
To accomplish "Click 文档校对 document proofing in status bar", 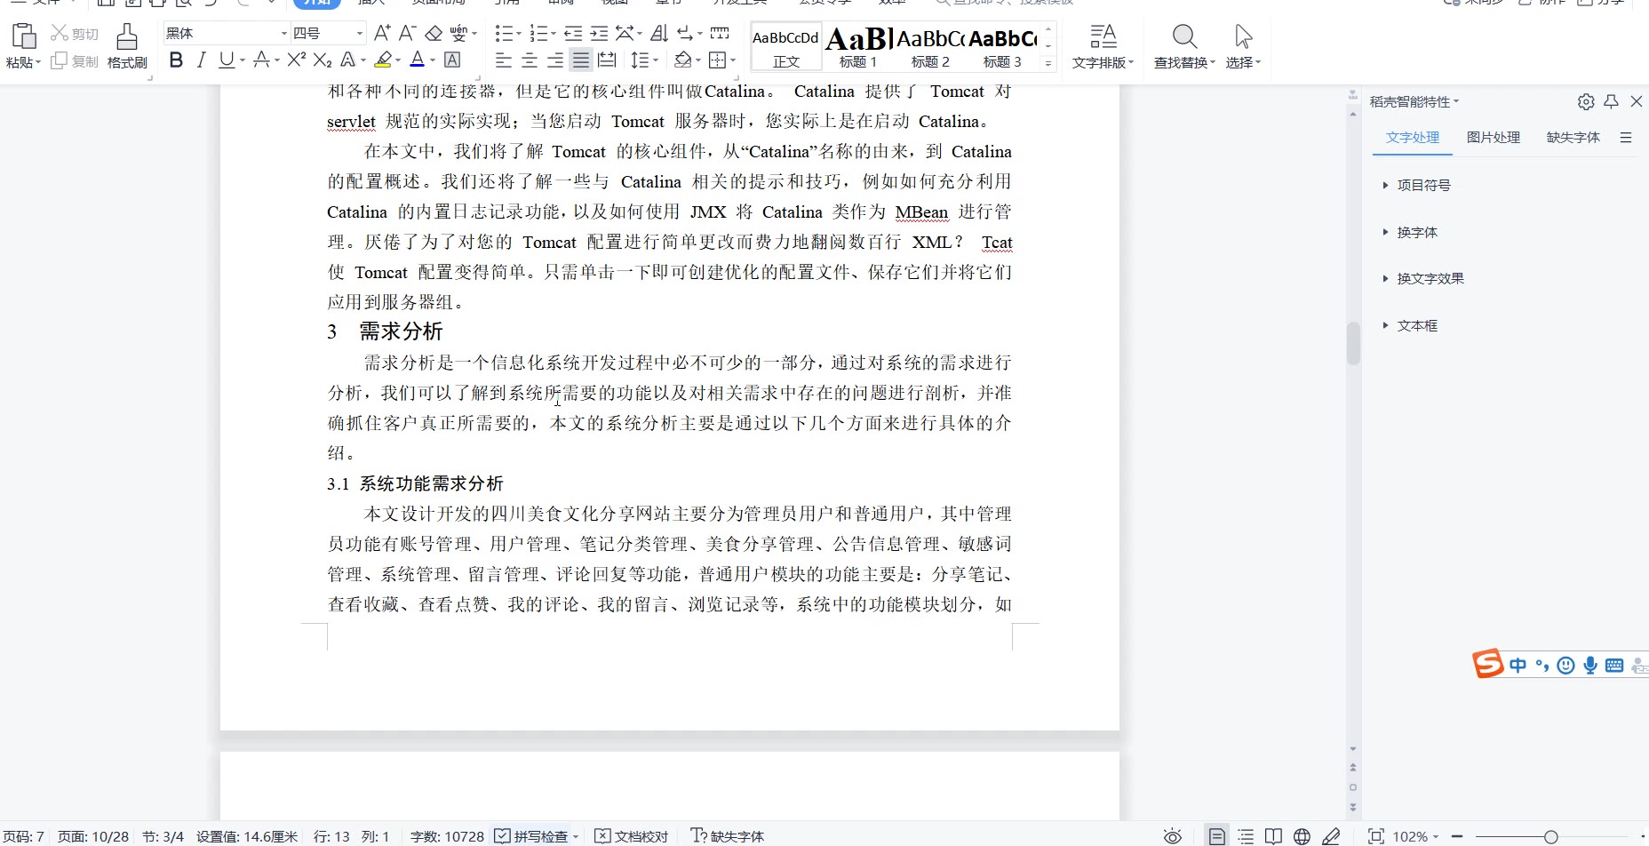I will pos(632,836).
